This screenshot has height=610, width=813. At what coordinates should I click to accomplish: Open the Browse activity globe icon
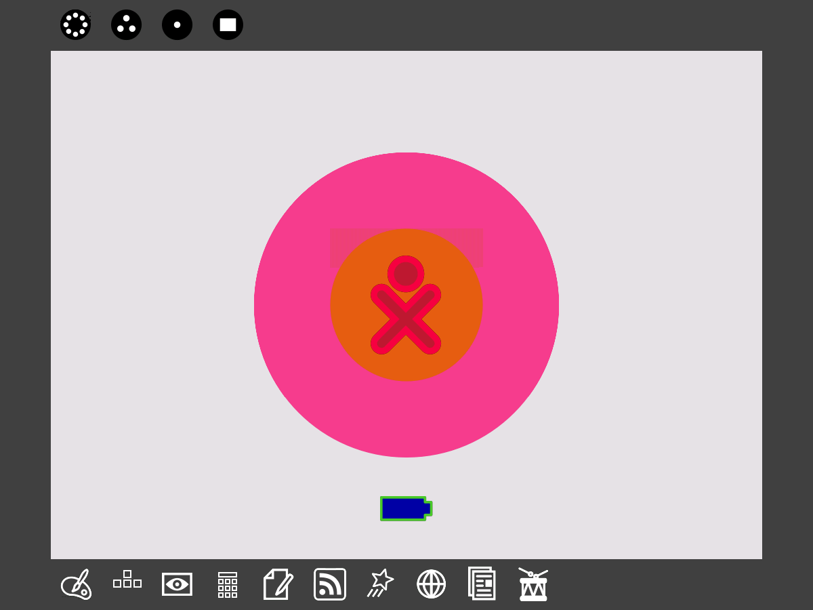tap(431, 584)
